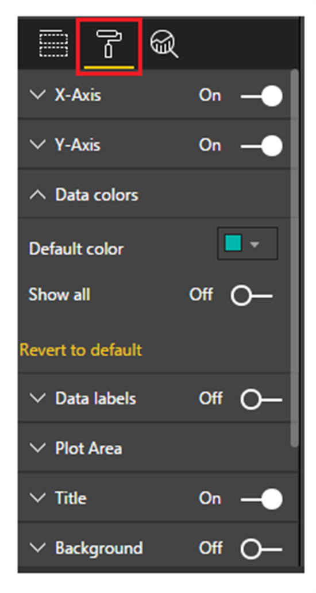Expand the Background section chevron
316x593 pixels.
(x=38, y=548)
